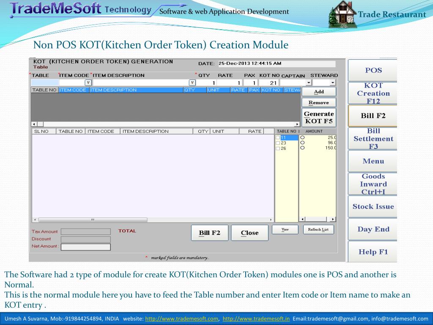Click the upper grid right scroll arrow
This screenshot has width=433, height=325.
[297, 124]
